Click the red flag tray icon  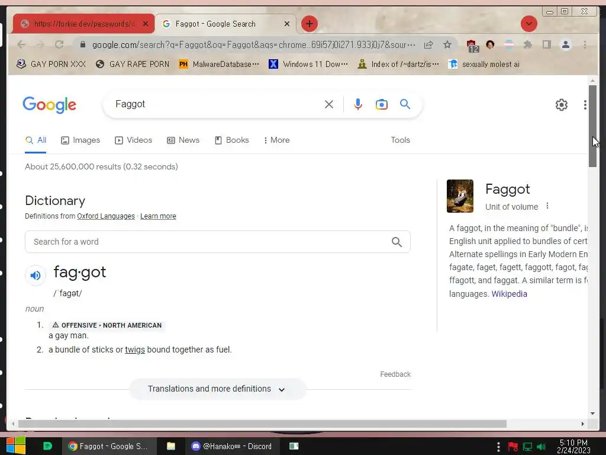point(513,447)
